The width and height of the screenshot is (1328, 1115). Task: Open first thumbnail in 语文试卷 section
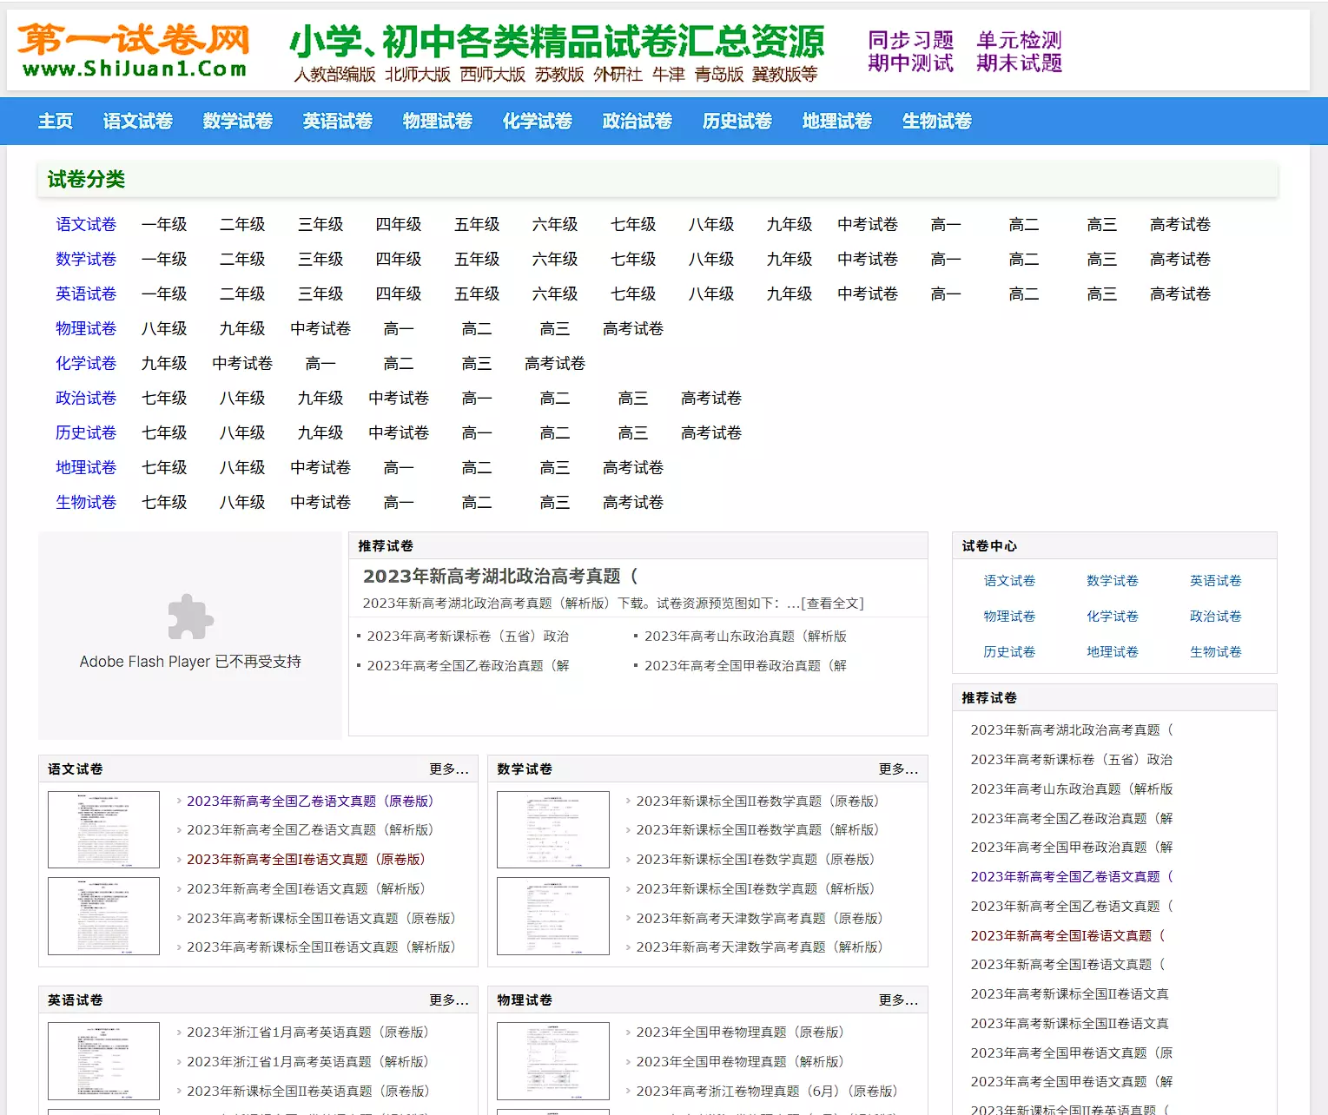(x=103, y=829)
